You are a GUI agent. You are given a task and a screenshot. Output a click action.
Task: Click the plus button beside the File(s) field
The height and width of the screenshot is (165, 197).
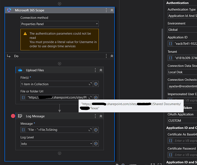coord(96,84)
